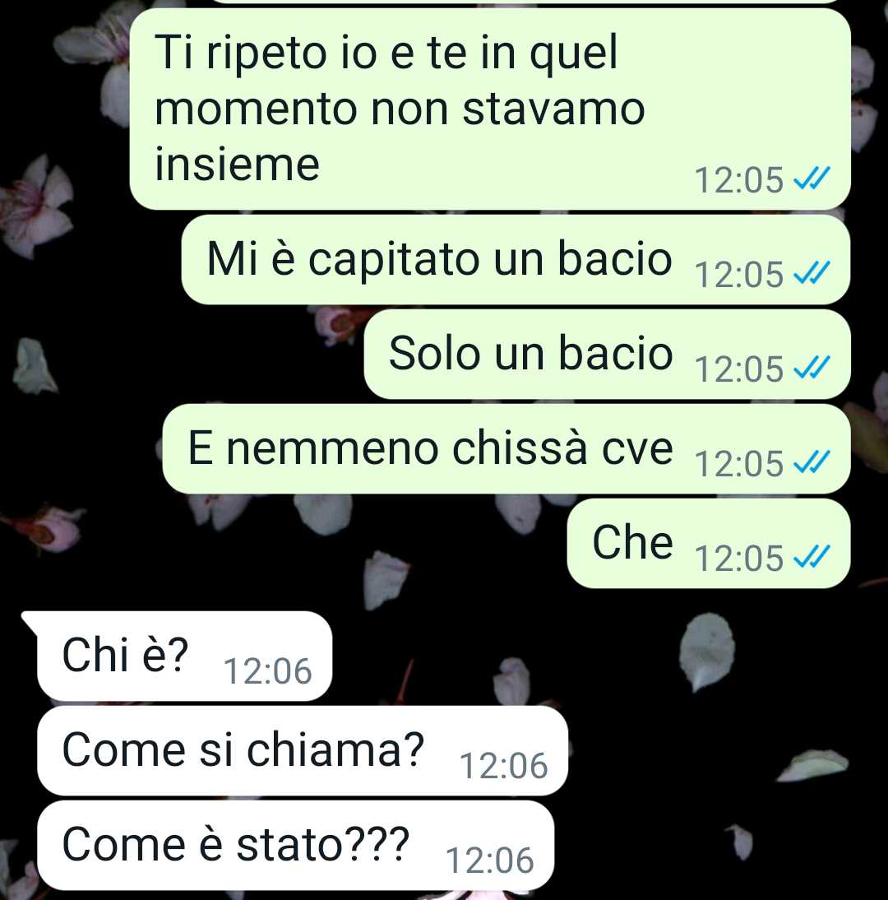Tap the 12:06 timestamp on 'Chi è?'
Screen dimensions: 888x900
click(267, 671)
